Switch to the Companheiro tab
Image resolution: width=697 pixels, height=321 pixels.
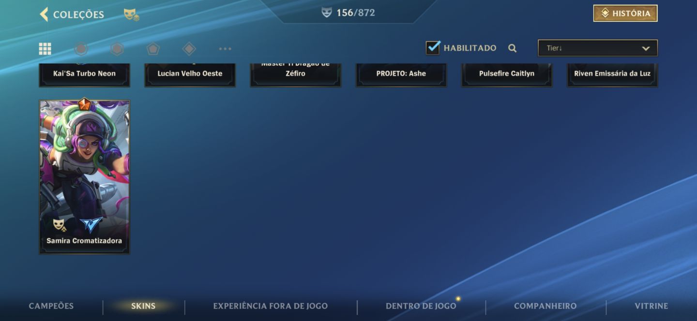[x=545, y=306]
